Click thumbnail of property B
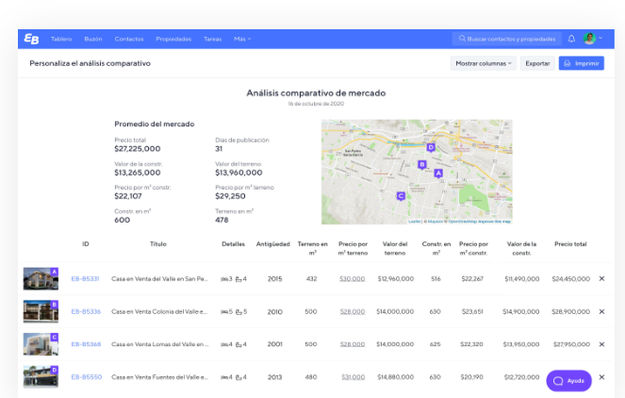Image resolution: width=625 pixels, height=398 pixels. [x=41, y=311]
